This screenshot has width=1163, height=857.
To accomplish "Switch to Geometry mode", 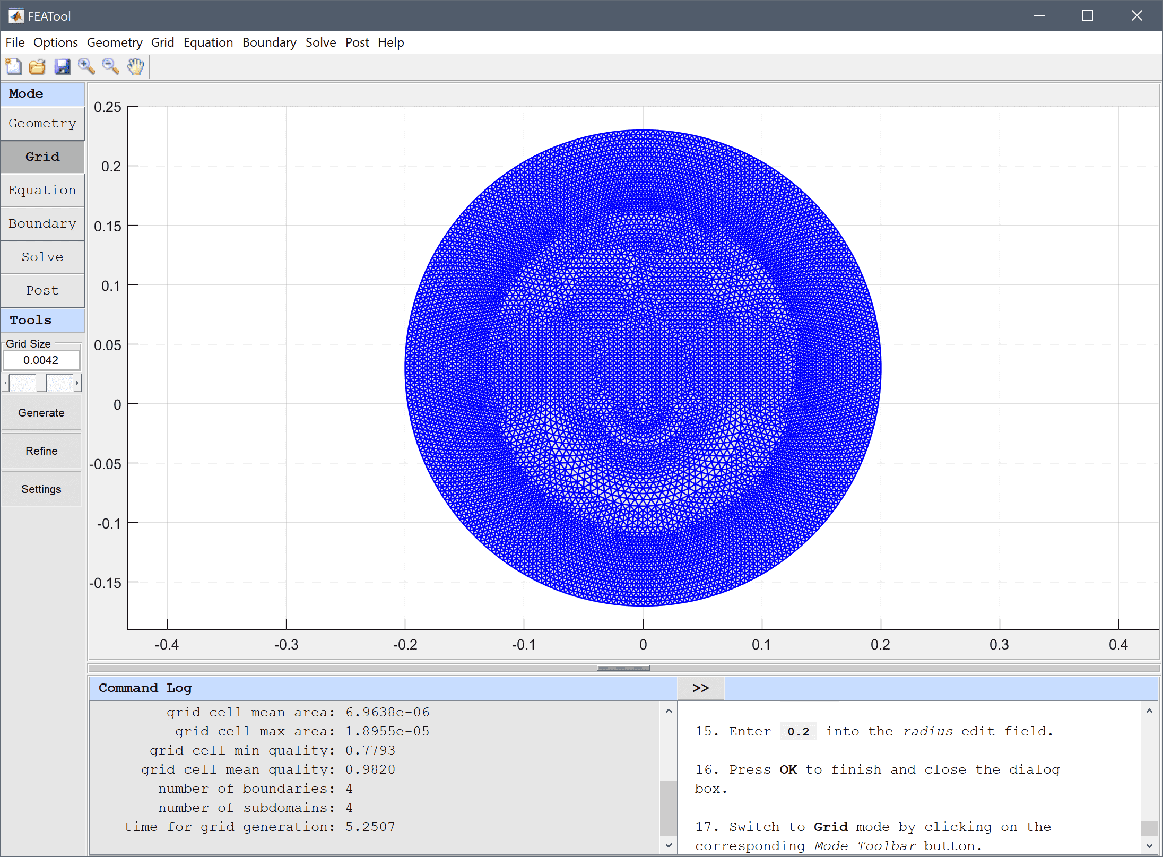I will tap(42, 123).
